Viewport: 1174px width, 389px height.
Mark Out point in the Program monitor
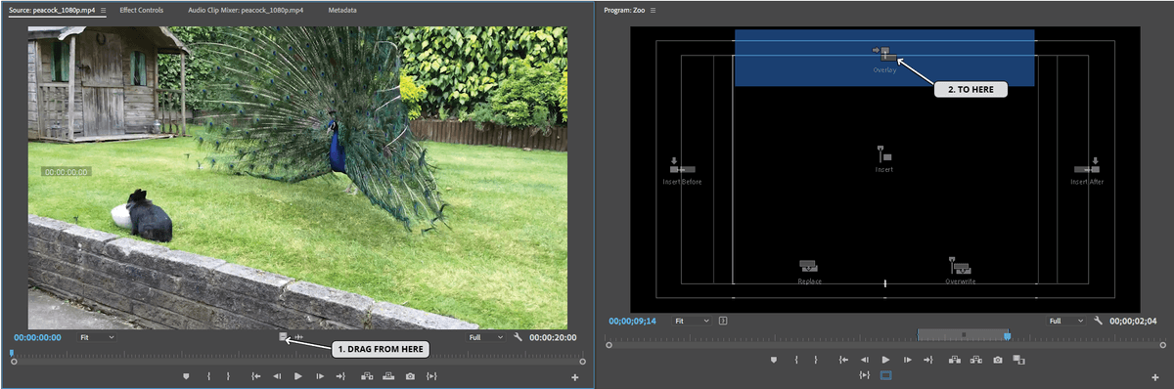coord(816,360)
